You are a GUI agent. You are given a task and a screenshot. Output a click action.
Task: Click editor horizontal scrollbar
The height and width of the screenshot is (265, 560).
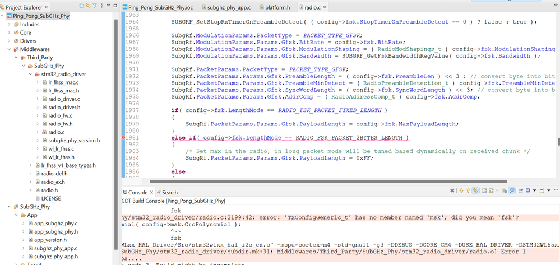coord(328,182)
